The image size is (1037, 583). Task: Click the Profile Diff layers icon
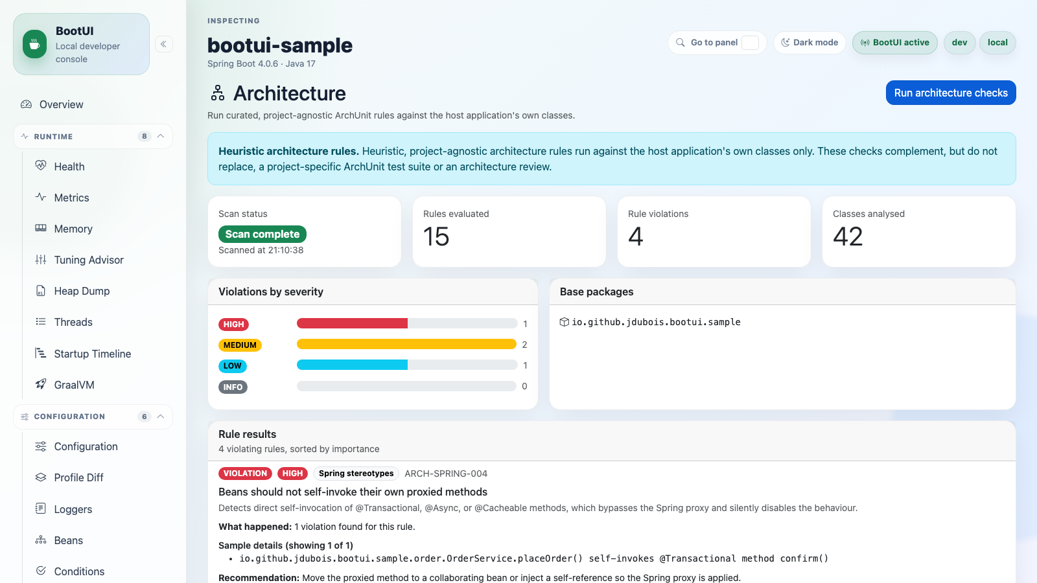(x=41, y=477)
